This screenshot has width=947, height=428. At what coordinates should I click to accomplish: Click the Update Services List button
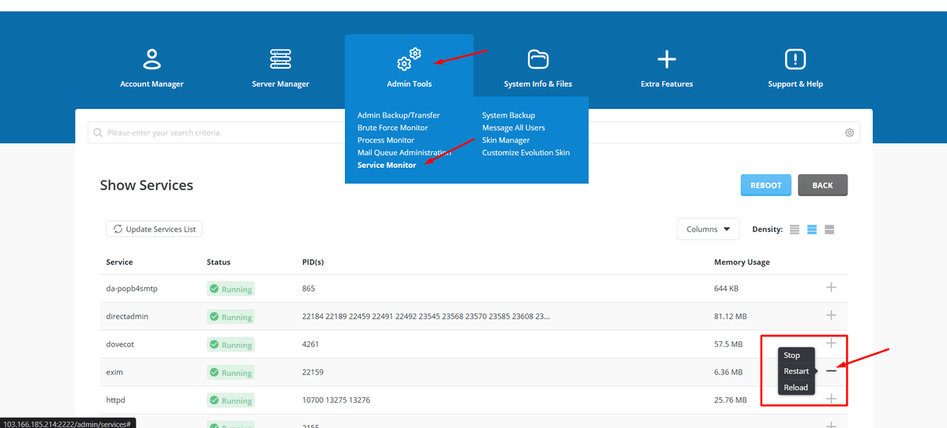155,229
